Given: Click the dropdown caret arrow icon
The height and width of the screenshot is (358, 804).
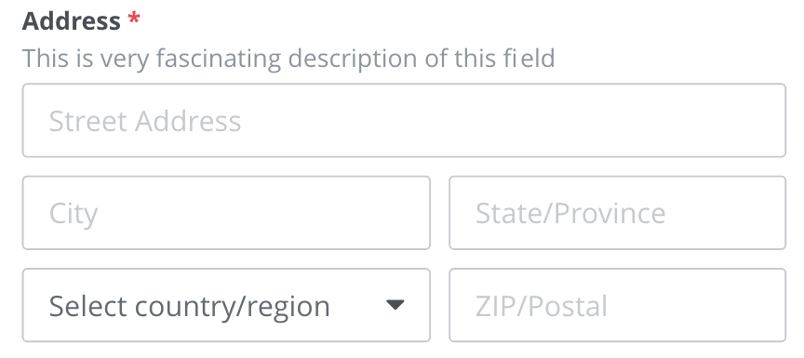Looking at the screenshot, I should [x=395, y=305].
